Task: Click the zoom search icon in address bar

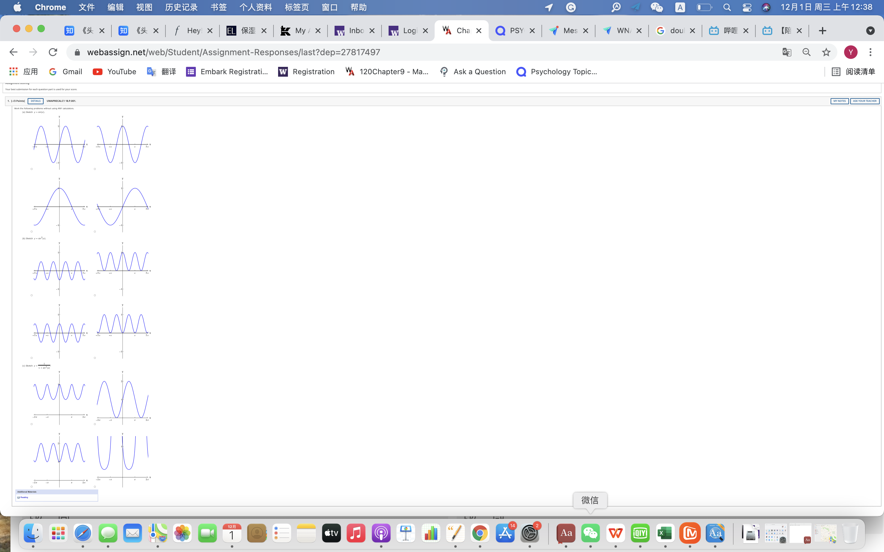Action: pyautogui.click(x=807, y=52)
